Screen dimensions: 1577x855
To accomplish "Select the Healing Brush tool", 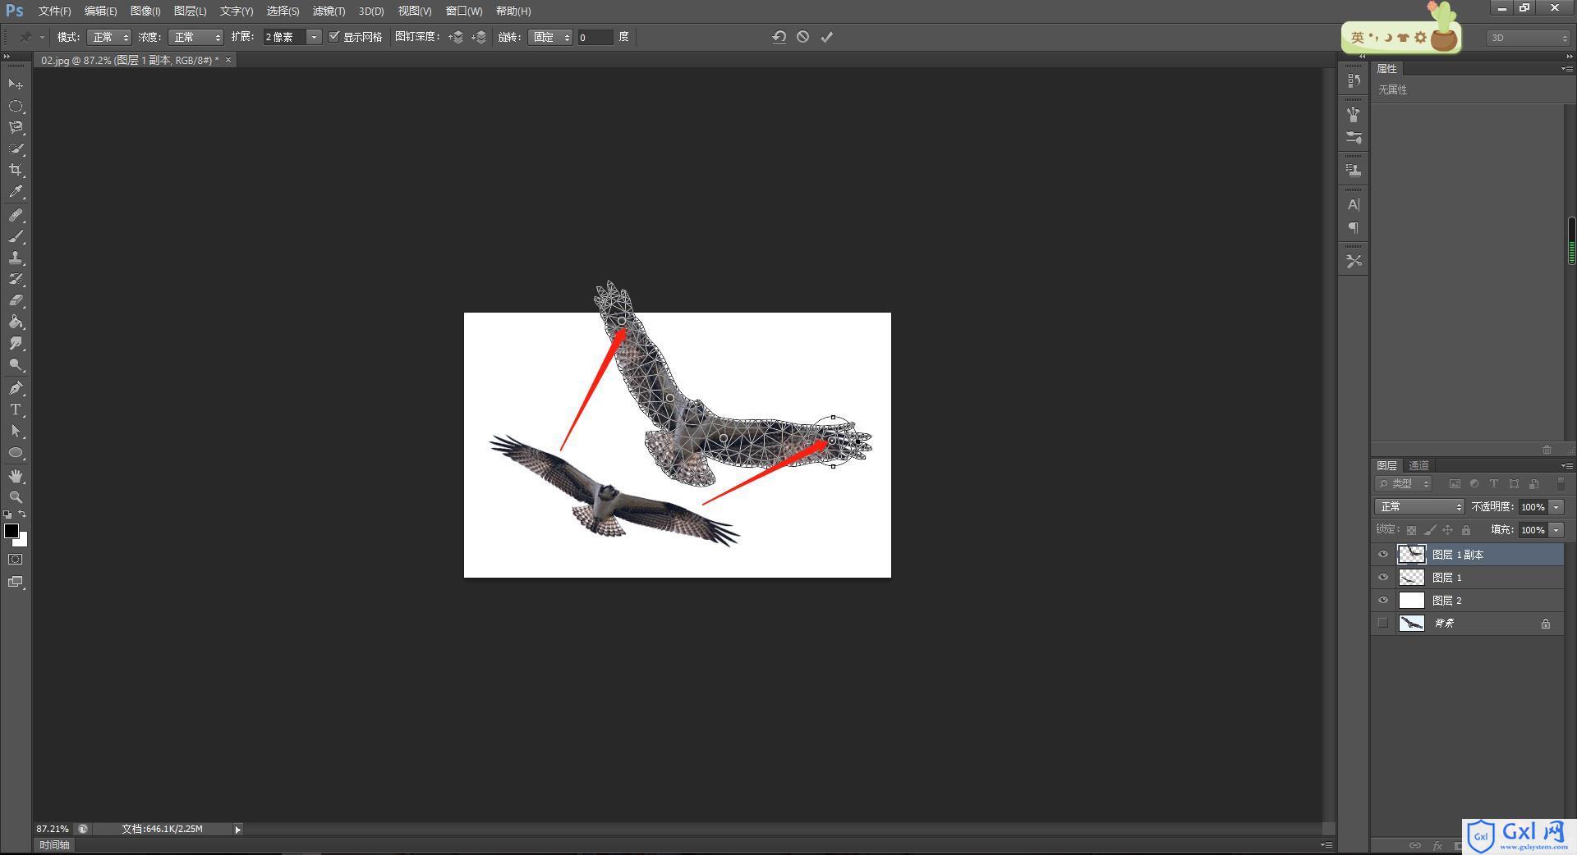I will [x=16, y=215].
